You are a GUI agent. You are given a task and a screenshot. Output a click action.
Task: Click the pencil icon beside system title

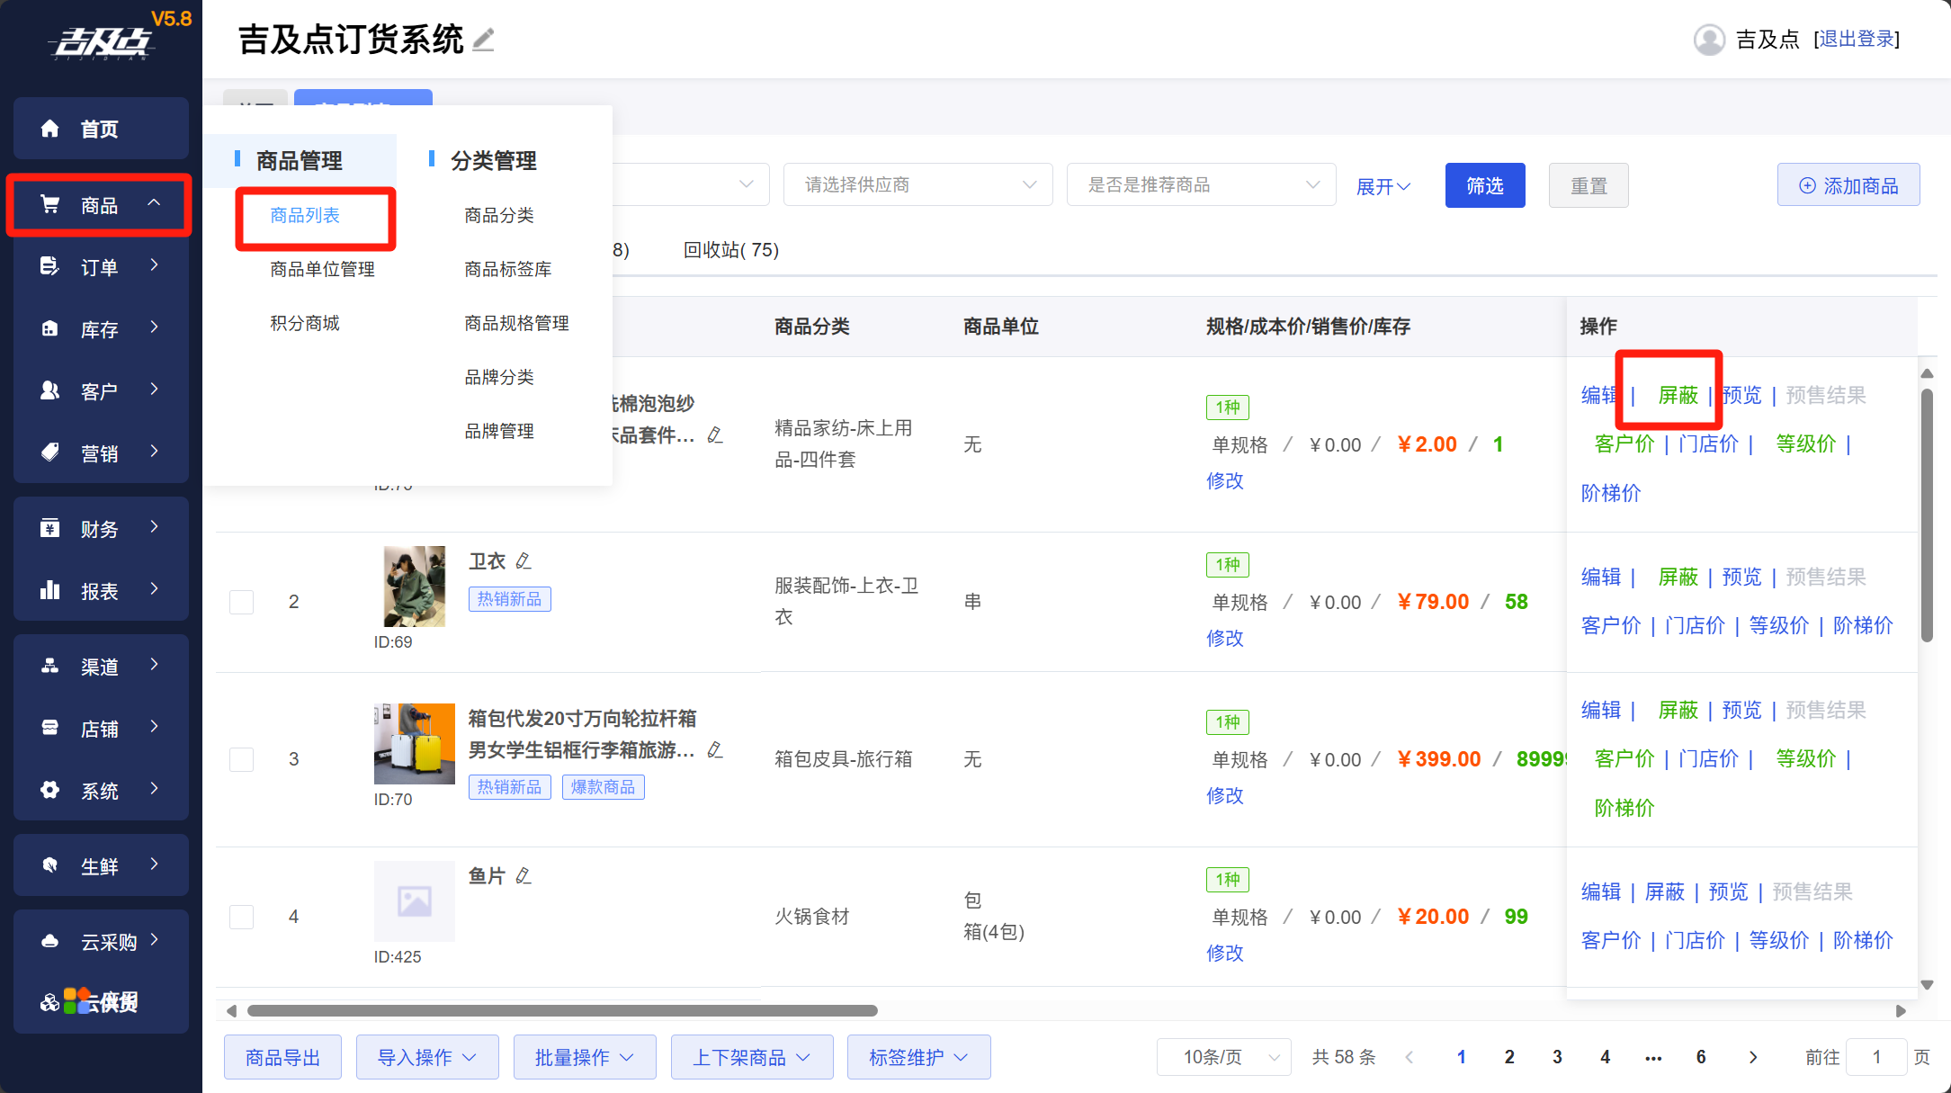tap(484, 40)
